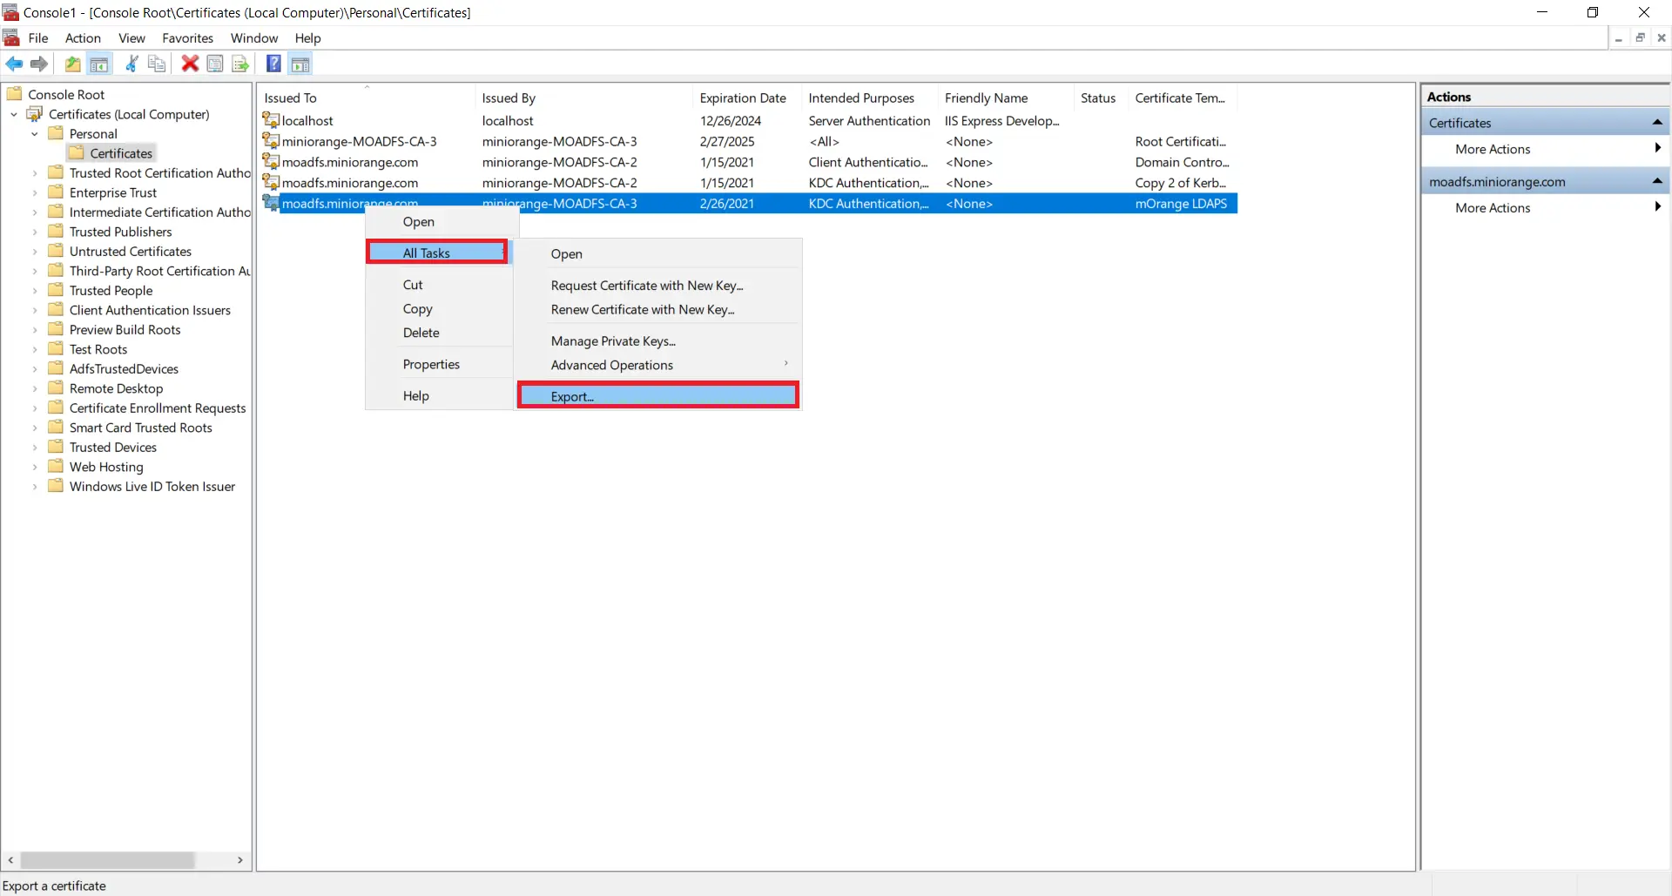Click the Forward navigation arrow
1672x896 pixels.
(38, 64)
